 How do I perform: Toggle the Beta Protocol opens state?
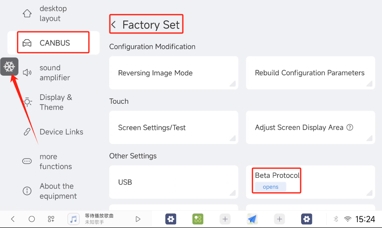[x=270, y=187]
